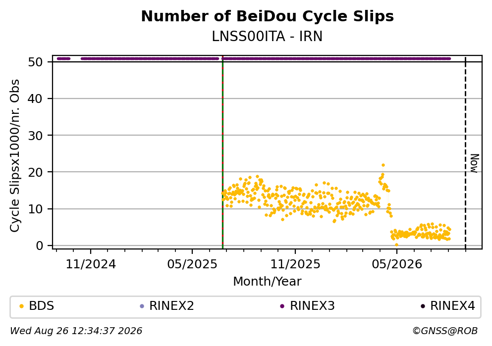Click the 11/2024 x-axis tick label

pyautogui.click(x=91, y=264)
